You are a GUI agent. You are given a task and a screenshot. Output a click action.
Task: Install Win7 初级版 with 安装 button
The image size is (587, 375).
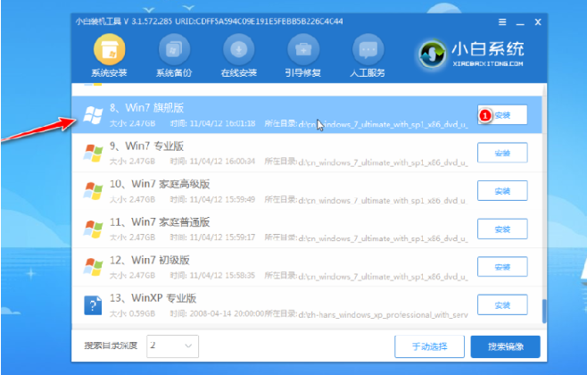pos(502,267)
